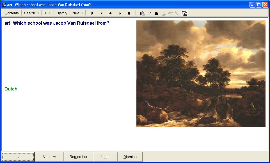Click the parent element up arrow
The image size is (270, 163).
pyautogui.click(x=111, y=13)
